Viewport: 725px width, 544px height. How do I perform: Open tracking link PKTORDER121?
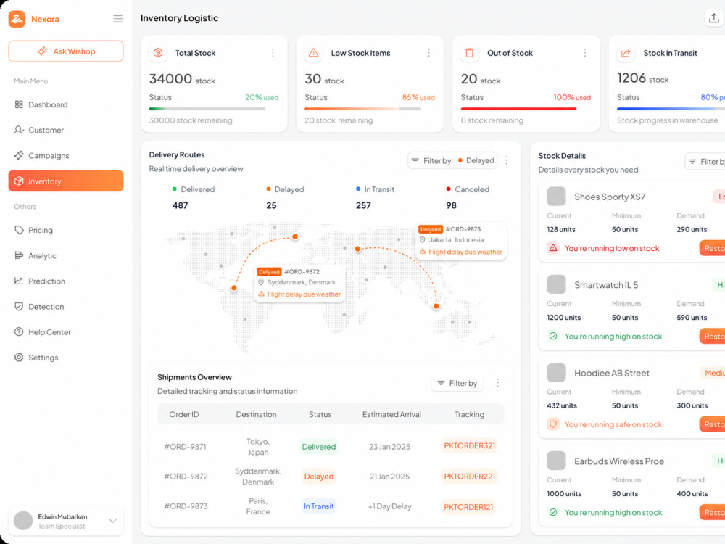click(x=468, y=507)
